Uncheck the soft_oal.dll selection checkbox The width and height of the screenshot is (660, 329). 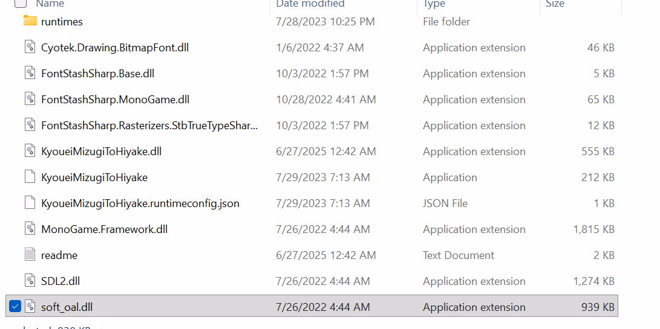tap(15, 307)
